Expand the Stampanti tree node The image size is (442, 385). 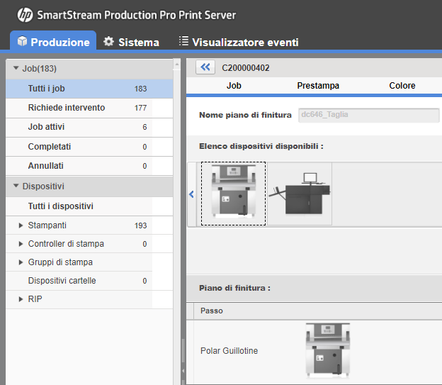21,225
